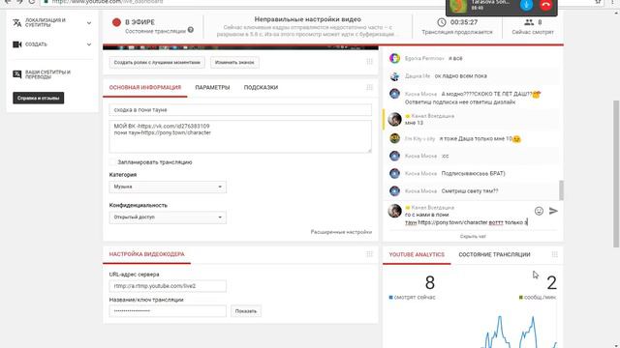Tick the Запланировать трансляцию checkbox
Screen dimensions: 620x348
coord(112,162)
